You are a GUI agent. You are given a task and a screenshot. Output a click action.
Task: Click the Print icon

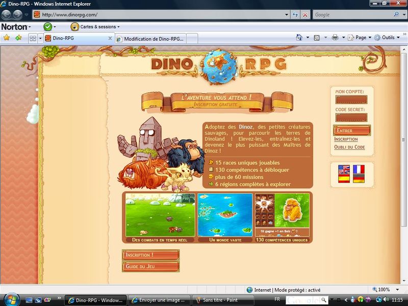point(335,38)
